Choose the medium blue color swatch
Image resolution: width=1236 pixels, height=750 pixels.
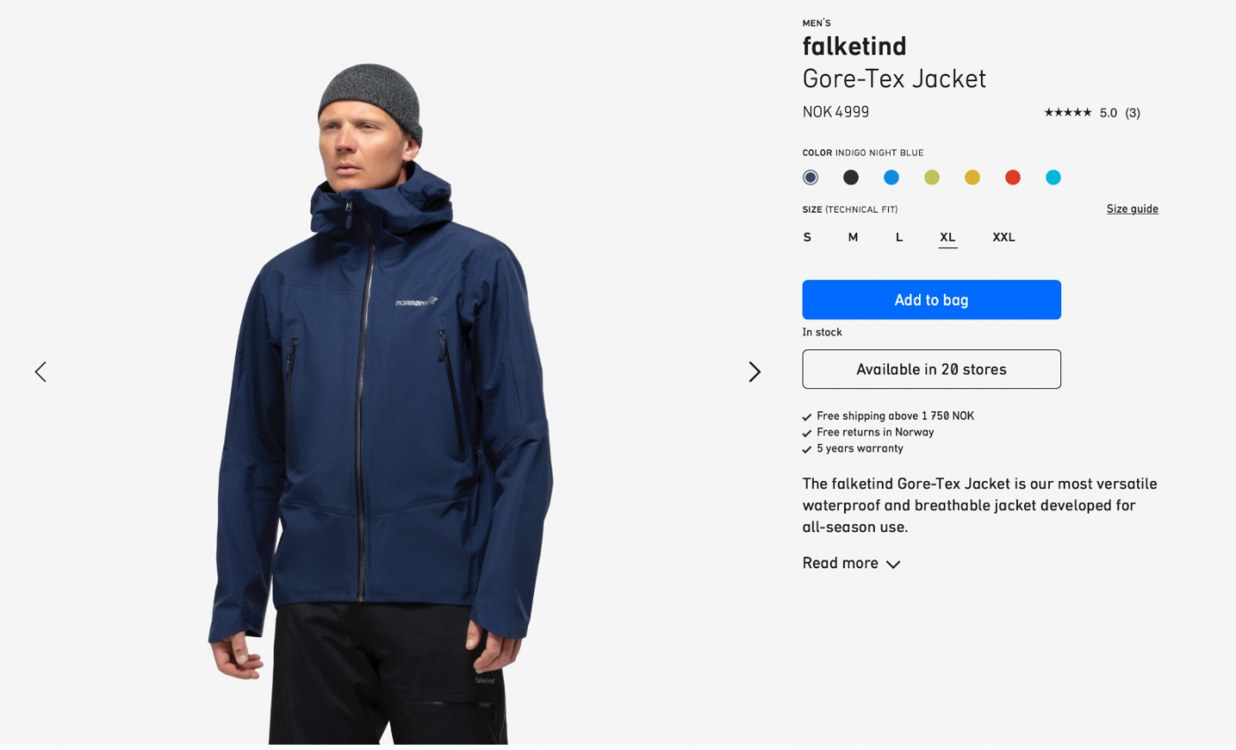pos(892,177)
